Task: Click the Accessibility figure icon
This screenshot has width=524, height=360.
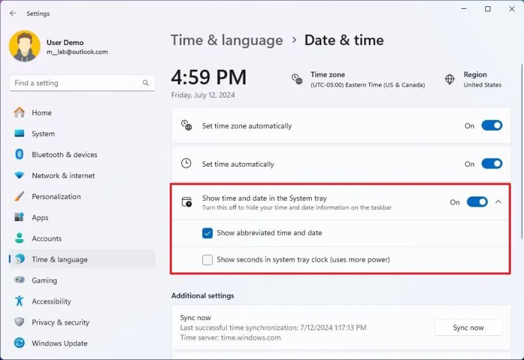Action: [20, 301]
